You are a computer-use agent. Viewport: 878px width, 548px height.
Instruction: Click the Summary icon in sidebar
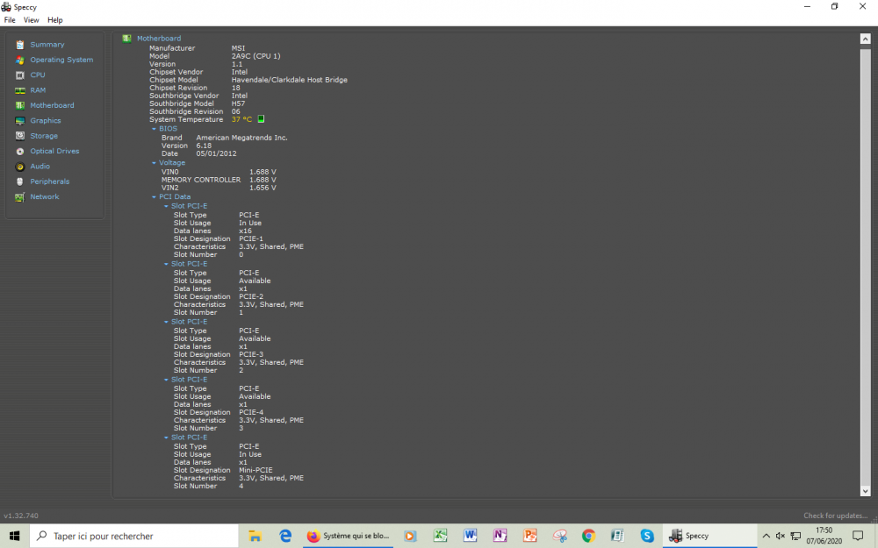tap(20, 45)
